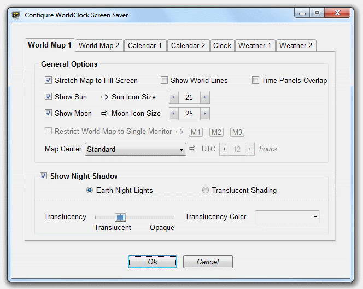Decrease Moon Icon Size with left arrow
The height and width of the screenshot is (289, 363).
pyautogui.click(x=174, y=114)
